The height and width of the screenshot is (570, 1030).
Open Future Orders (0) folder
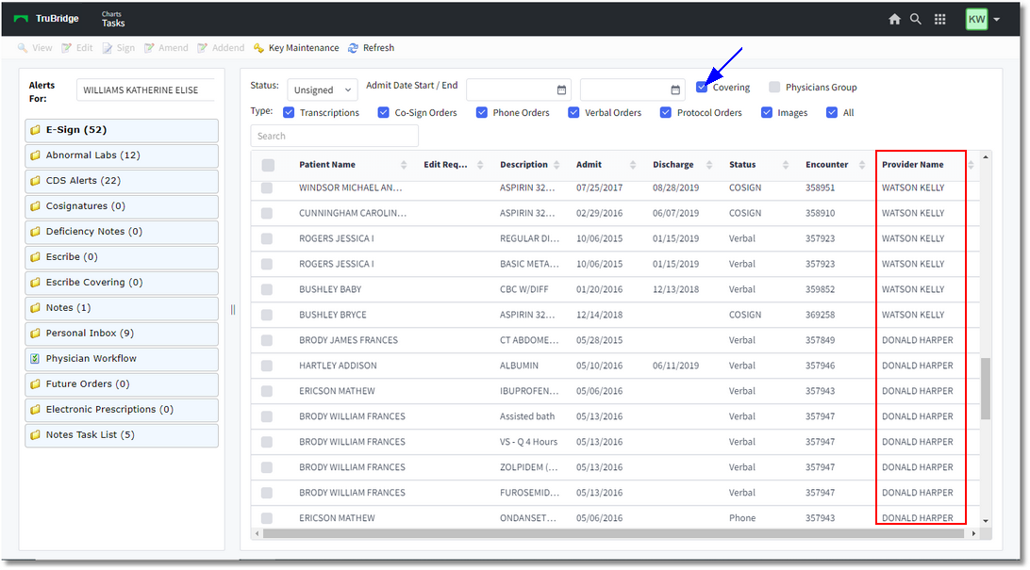coord(122,384)
